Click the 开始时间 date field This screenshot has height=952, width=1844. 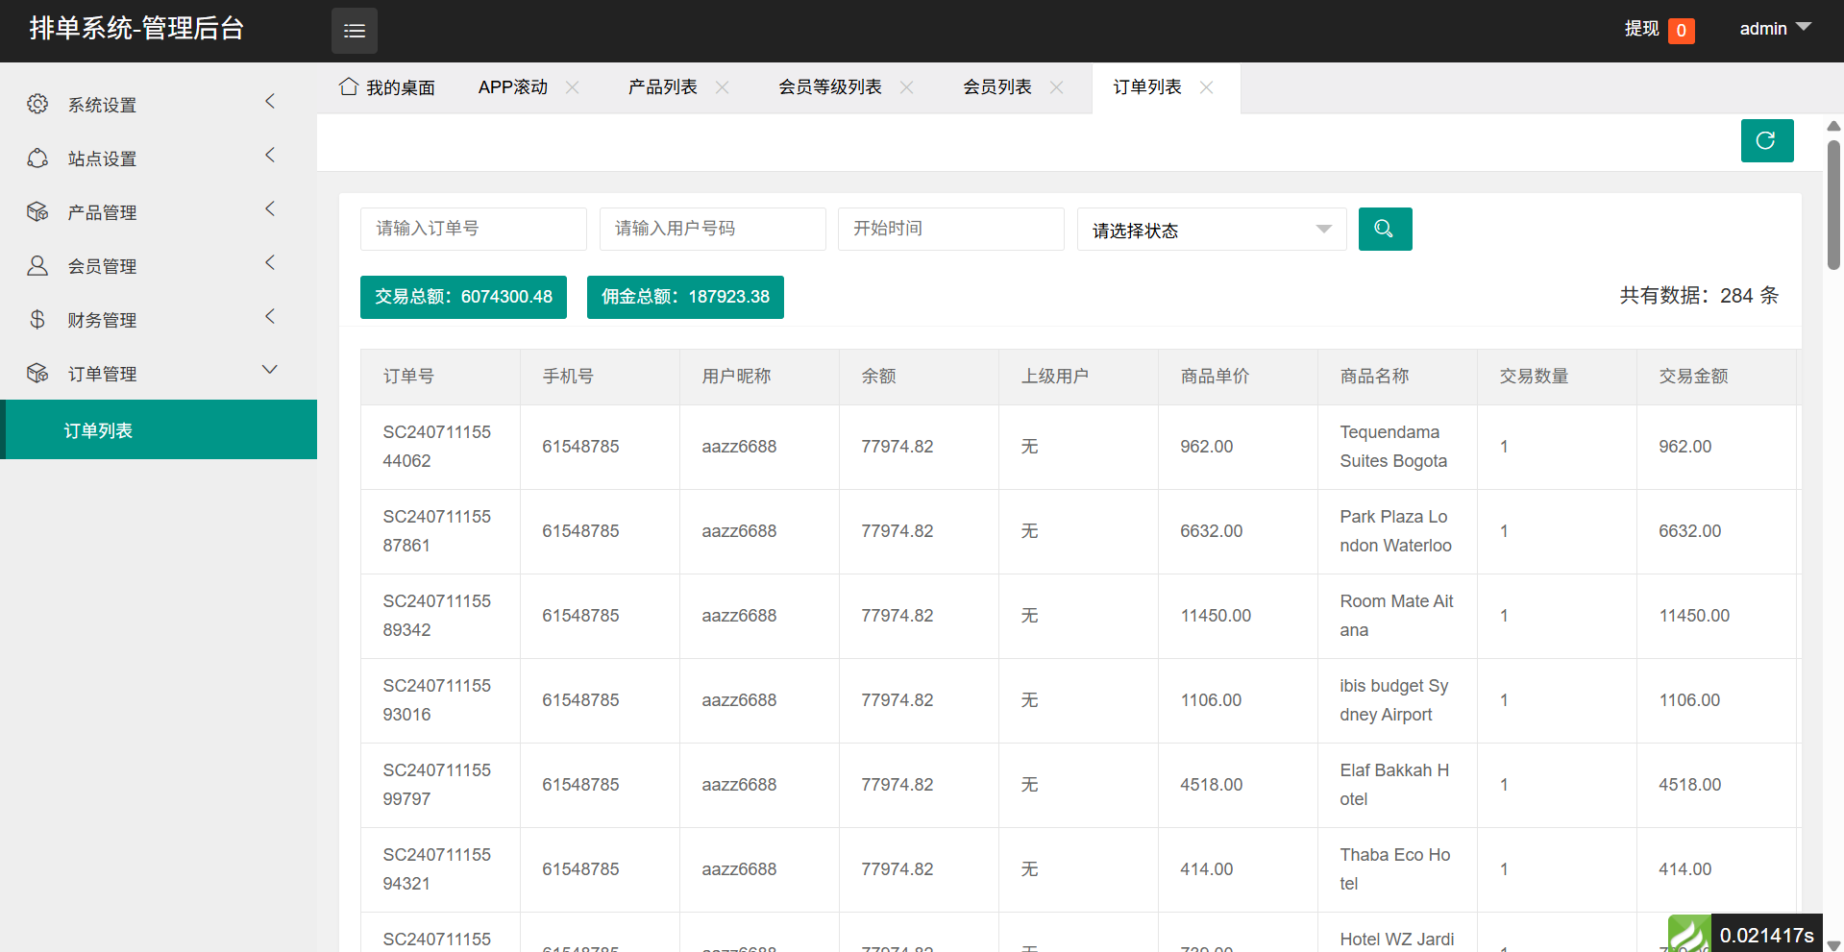951,229
